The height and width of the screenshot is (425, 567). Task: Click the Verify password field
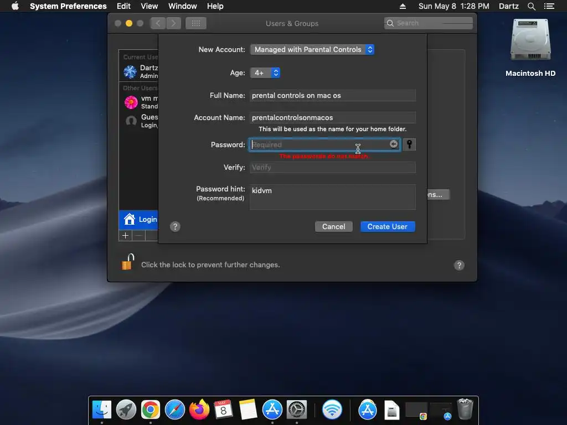333,167
